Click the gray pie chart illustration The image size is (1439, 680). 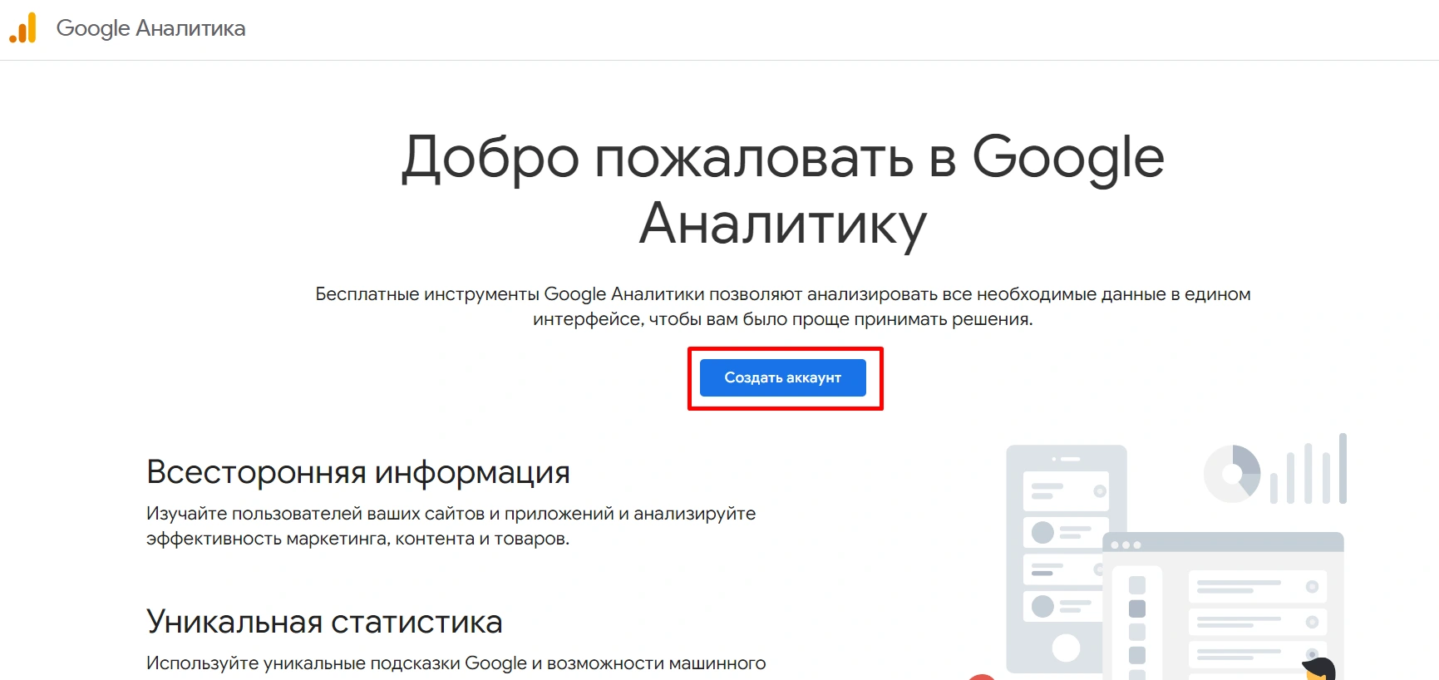click(x=1231, y=474)
